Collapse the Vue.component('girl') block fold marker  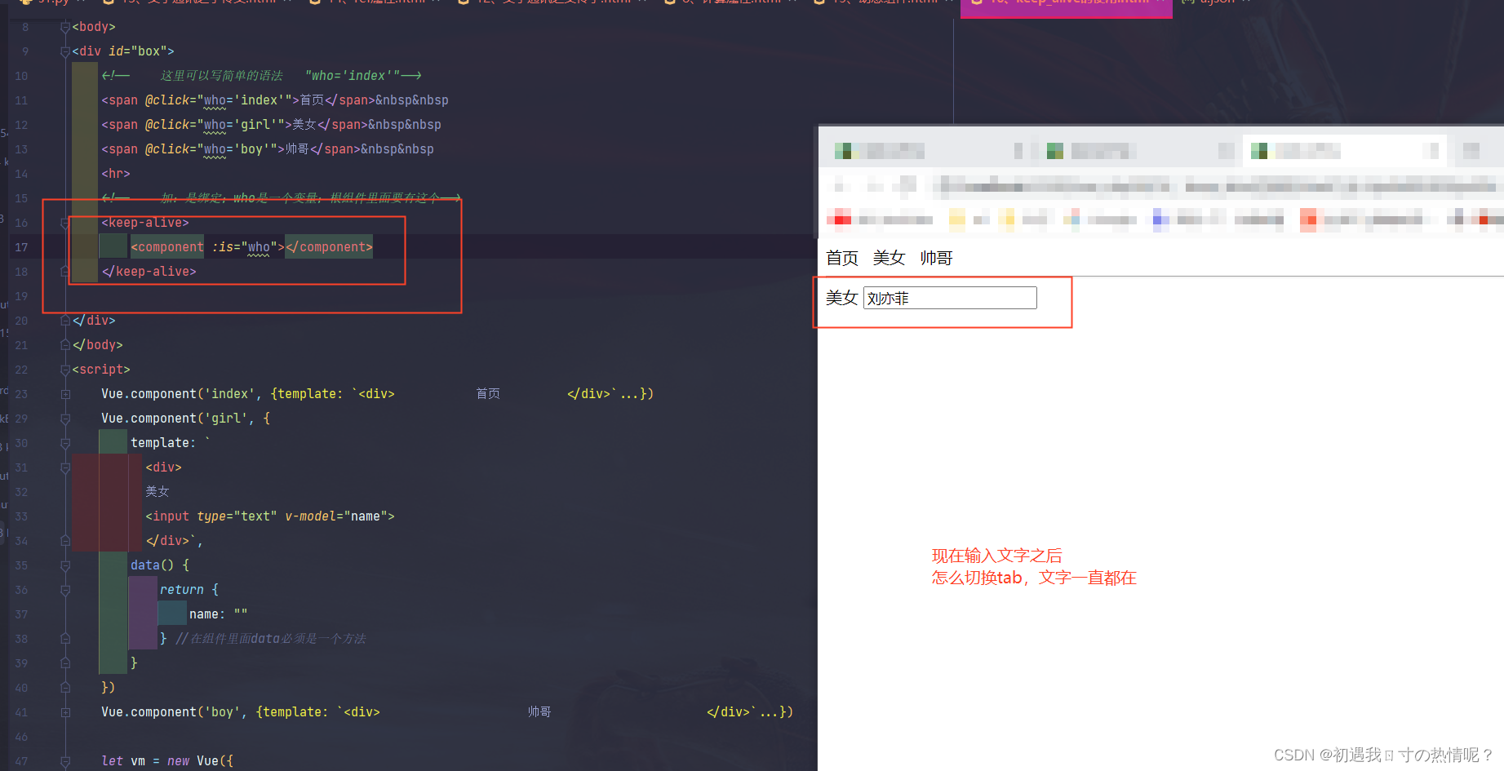coord(65,419)
